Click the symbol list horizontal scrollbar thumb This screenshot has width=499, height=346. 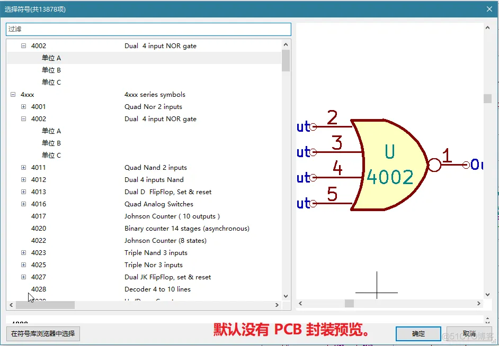(x=45, y=305)
